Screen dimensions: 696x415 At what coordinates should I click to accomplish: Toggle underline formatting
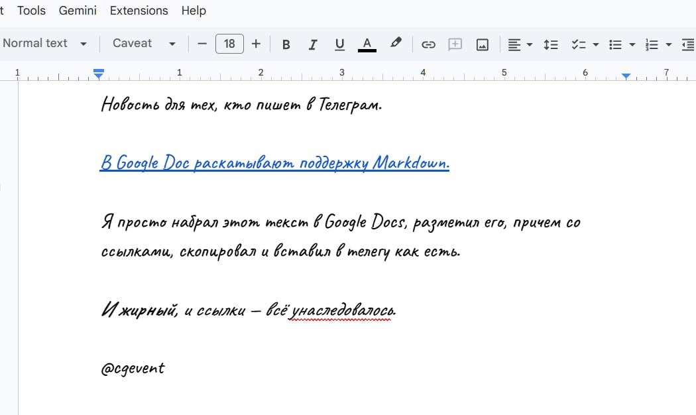pos(339,44)
